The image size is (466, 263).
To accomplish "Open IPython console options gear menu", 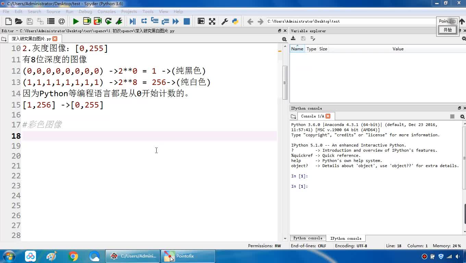I will [462, 116].
